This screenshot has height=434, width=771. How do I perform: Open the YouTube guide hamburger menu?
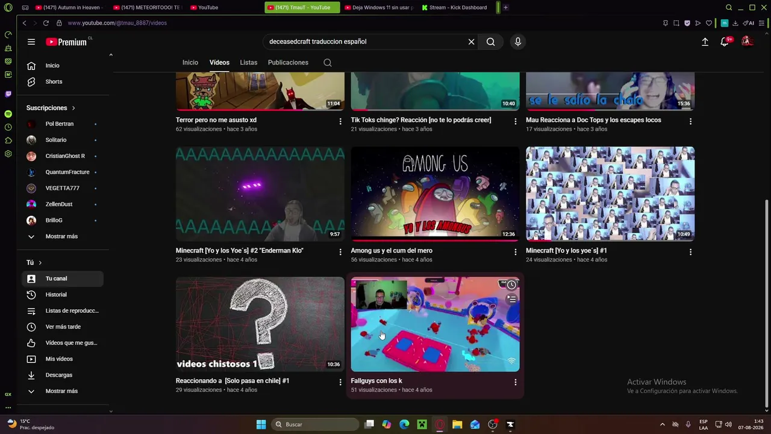pyautogui.click(x=31, y=42)
